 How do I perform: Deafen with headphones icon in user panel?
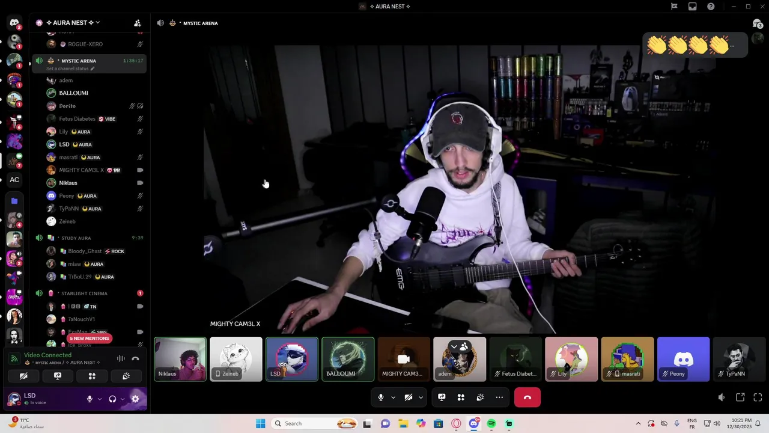coord(112,399)
